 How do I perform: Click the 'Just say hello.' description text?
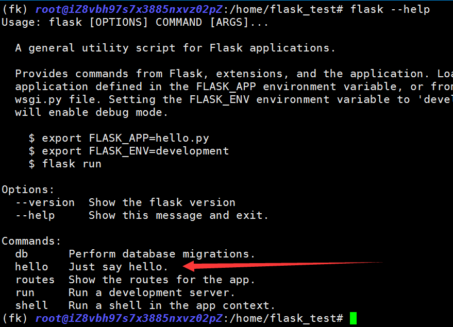pyautogui.click(x=119, y=267)
